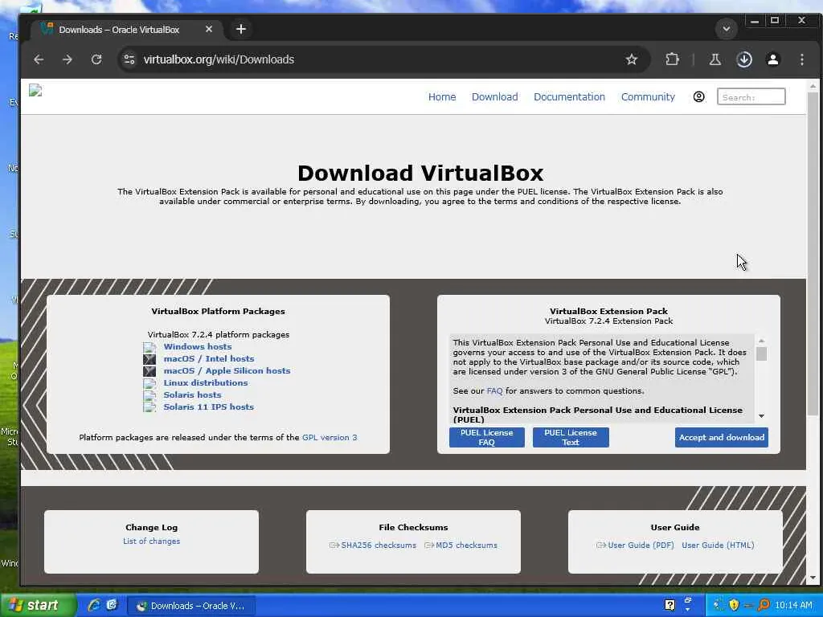This screenshot has height=617, width=823.
Task: Open the tab search dropdown arrow
Action: 727,29
